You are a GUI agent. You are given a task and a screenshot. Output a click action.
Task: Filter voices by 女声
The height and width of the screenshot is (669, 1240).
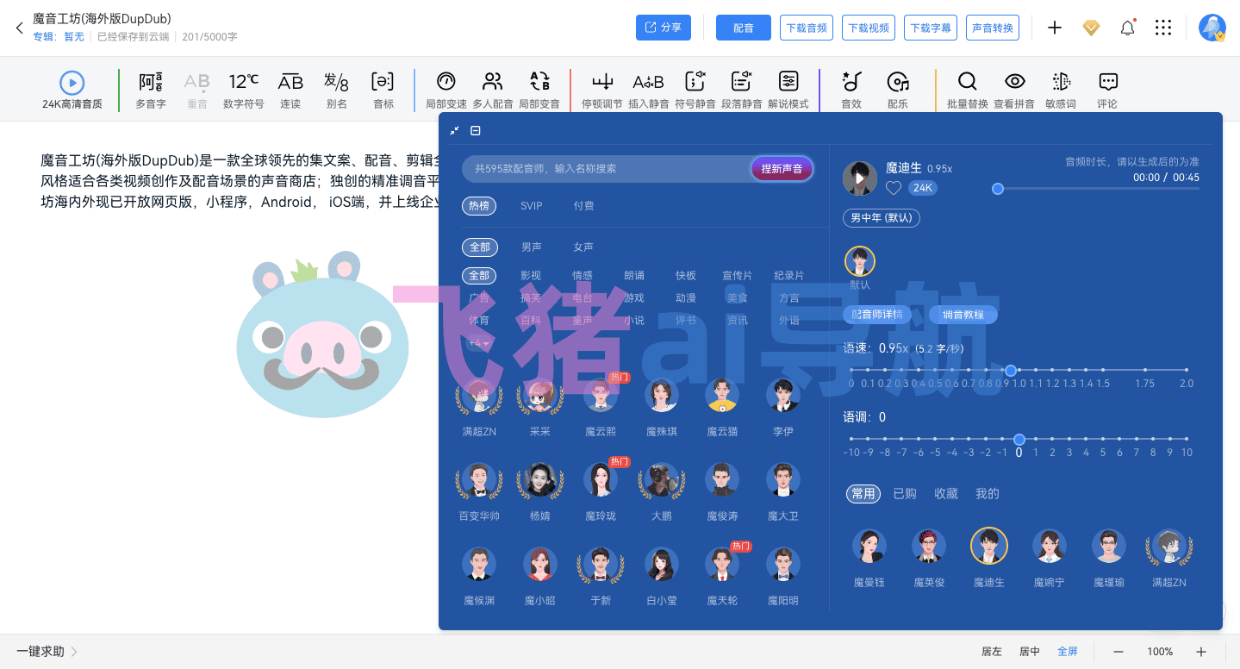583,247
